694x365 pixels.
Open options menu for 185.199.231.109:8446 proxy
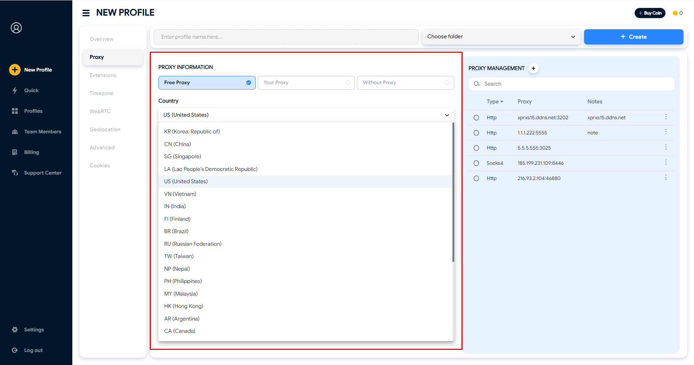[x=666, y=163]
